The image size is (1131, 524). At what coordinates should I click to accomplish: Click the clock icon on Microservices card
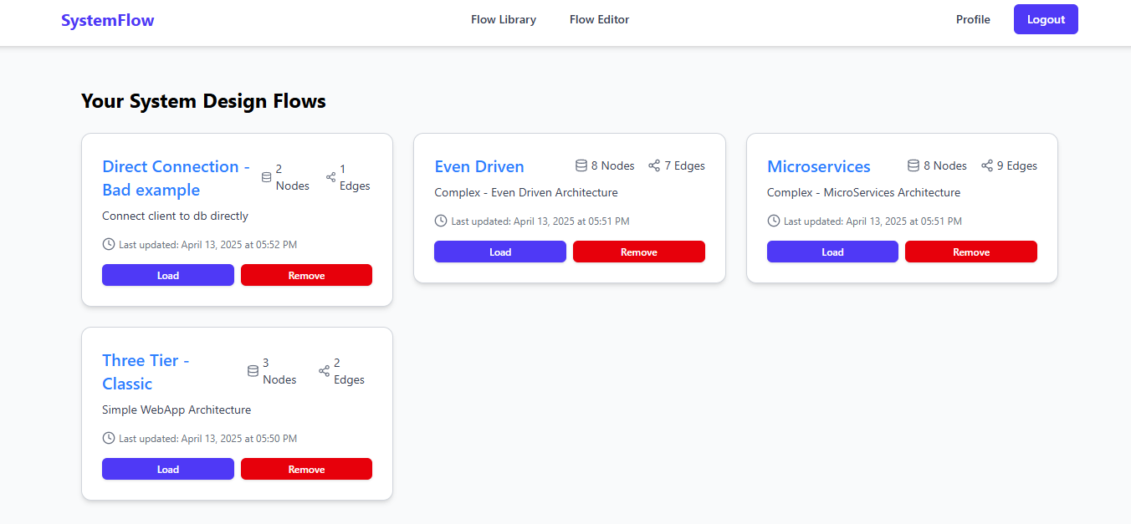(774, 221)
